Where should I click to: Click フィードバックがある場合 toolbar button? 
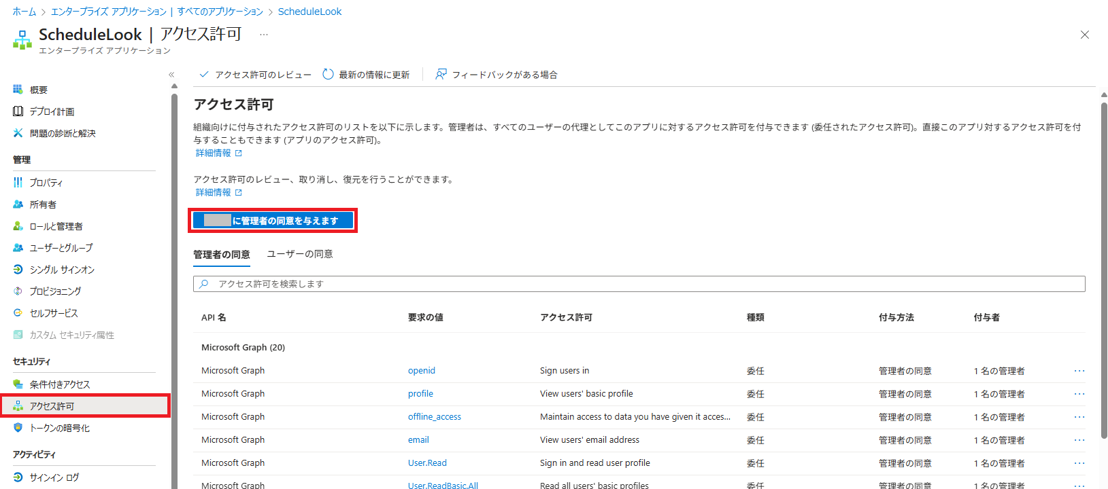[x=497, y=75]
